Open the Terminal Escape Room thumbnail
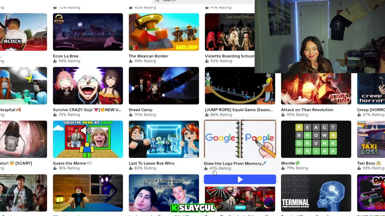Image resolution: width=385 pixels, height=216 pixels. pyautogui.click(x=316, y=193)
